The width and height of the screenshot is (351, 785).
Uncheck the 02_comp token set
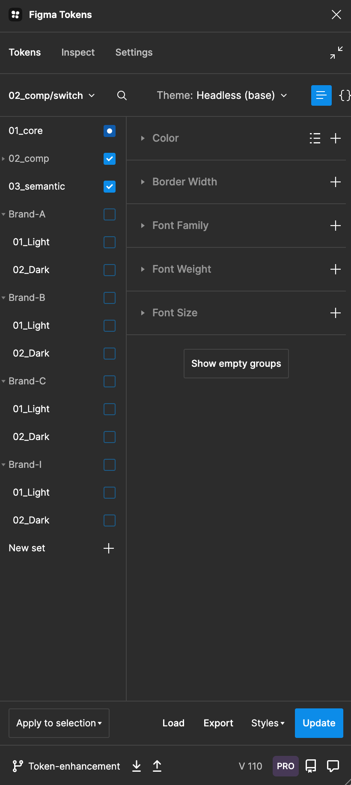[x=110, y=159]
